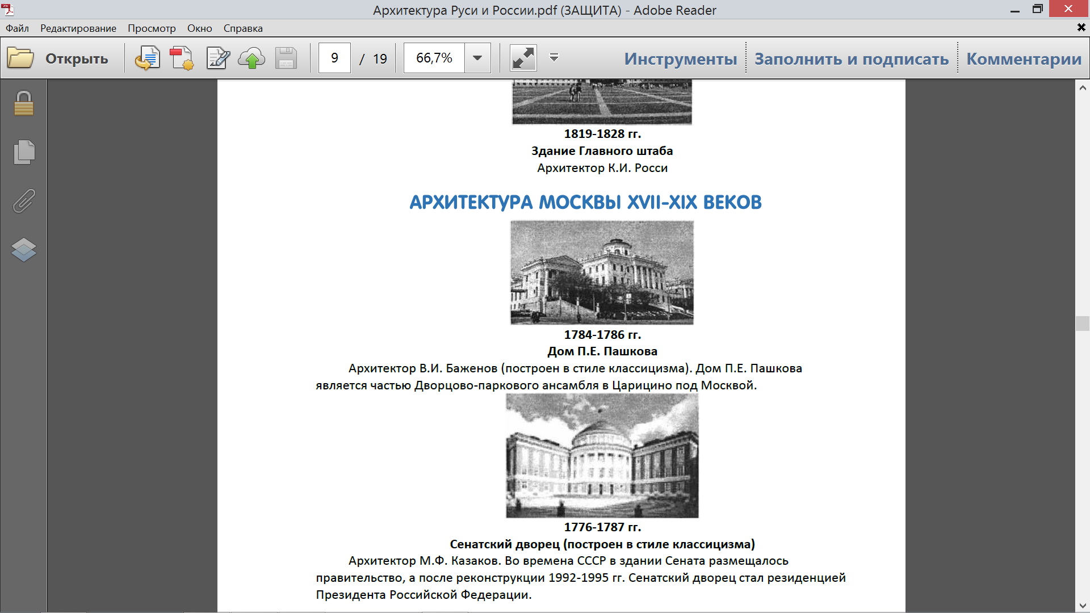
Task: Open the zoom level dropdown arrow
Action: [477, 58]
